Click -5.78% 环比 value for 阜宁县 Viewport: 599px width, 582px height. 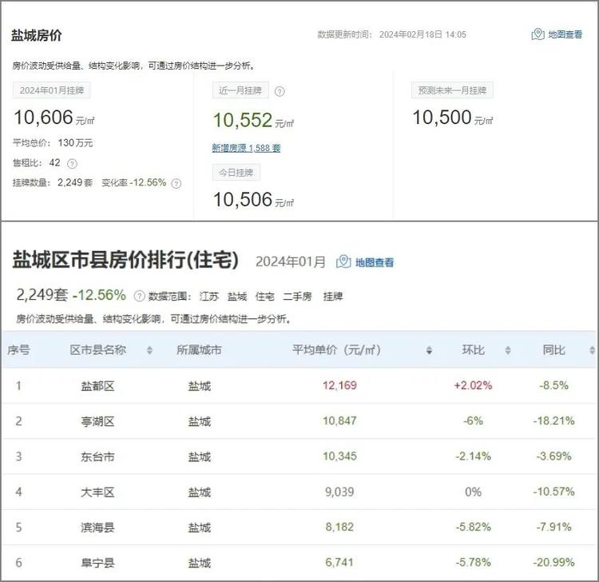point(473,562)
